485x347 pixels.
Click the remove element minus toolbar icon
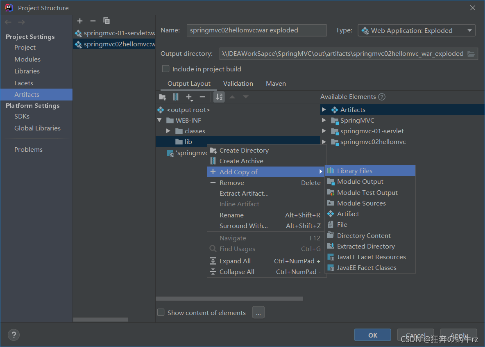point(202,97)
